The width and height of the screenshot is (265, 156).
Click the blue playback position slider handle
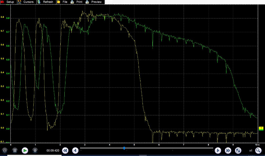coord(124,148)
